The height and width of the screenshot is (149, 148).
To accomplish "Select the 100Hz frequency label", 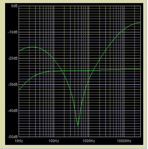I will click(54, 141).
